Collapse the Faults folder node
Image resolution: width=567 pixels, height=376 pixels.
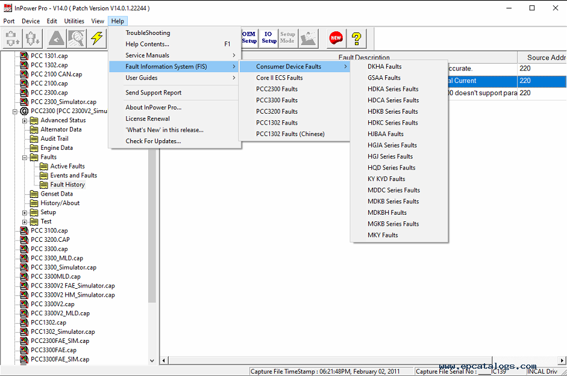coord(25,158)
